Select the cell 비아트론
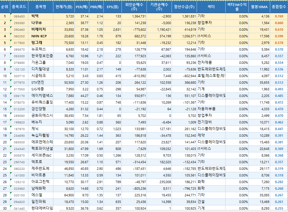This screenshot has width=288, height=212. pyautogui.click(x=41, y=175)
